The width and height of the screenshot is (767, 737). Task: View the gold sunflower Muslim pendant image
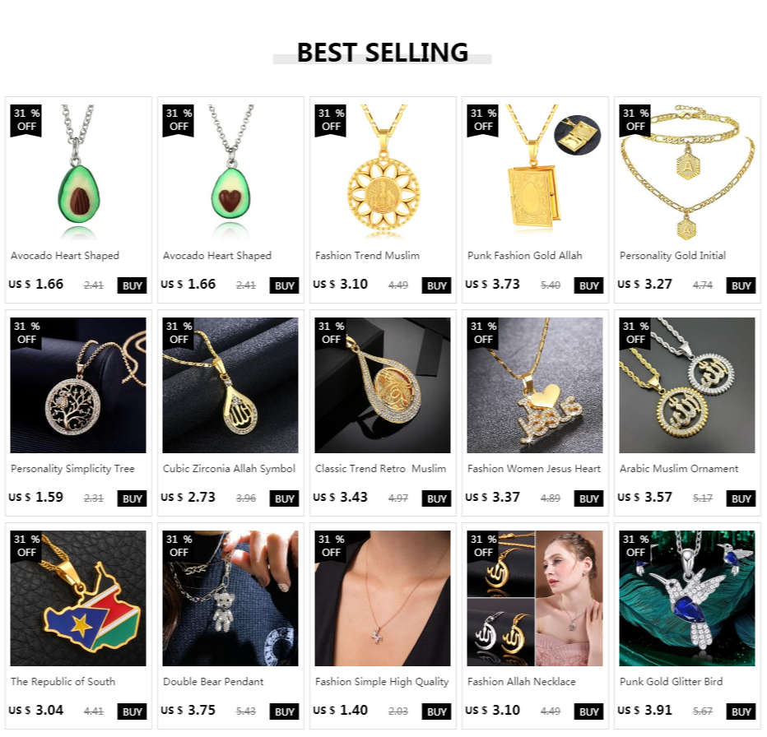click(383, 172)
